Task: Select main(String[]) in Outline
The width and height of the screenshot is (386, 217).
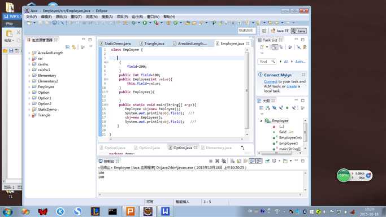Action: pos(290,149)
